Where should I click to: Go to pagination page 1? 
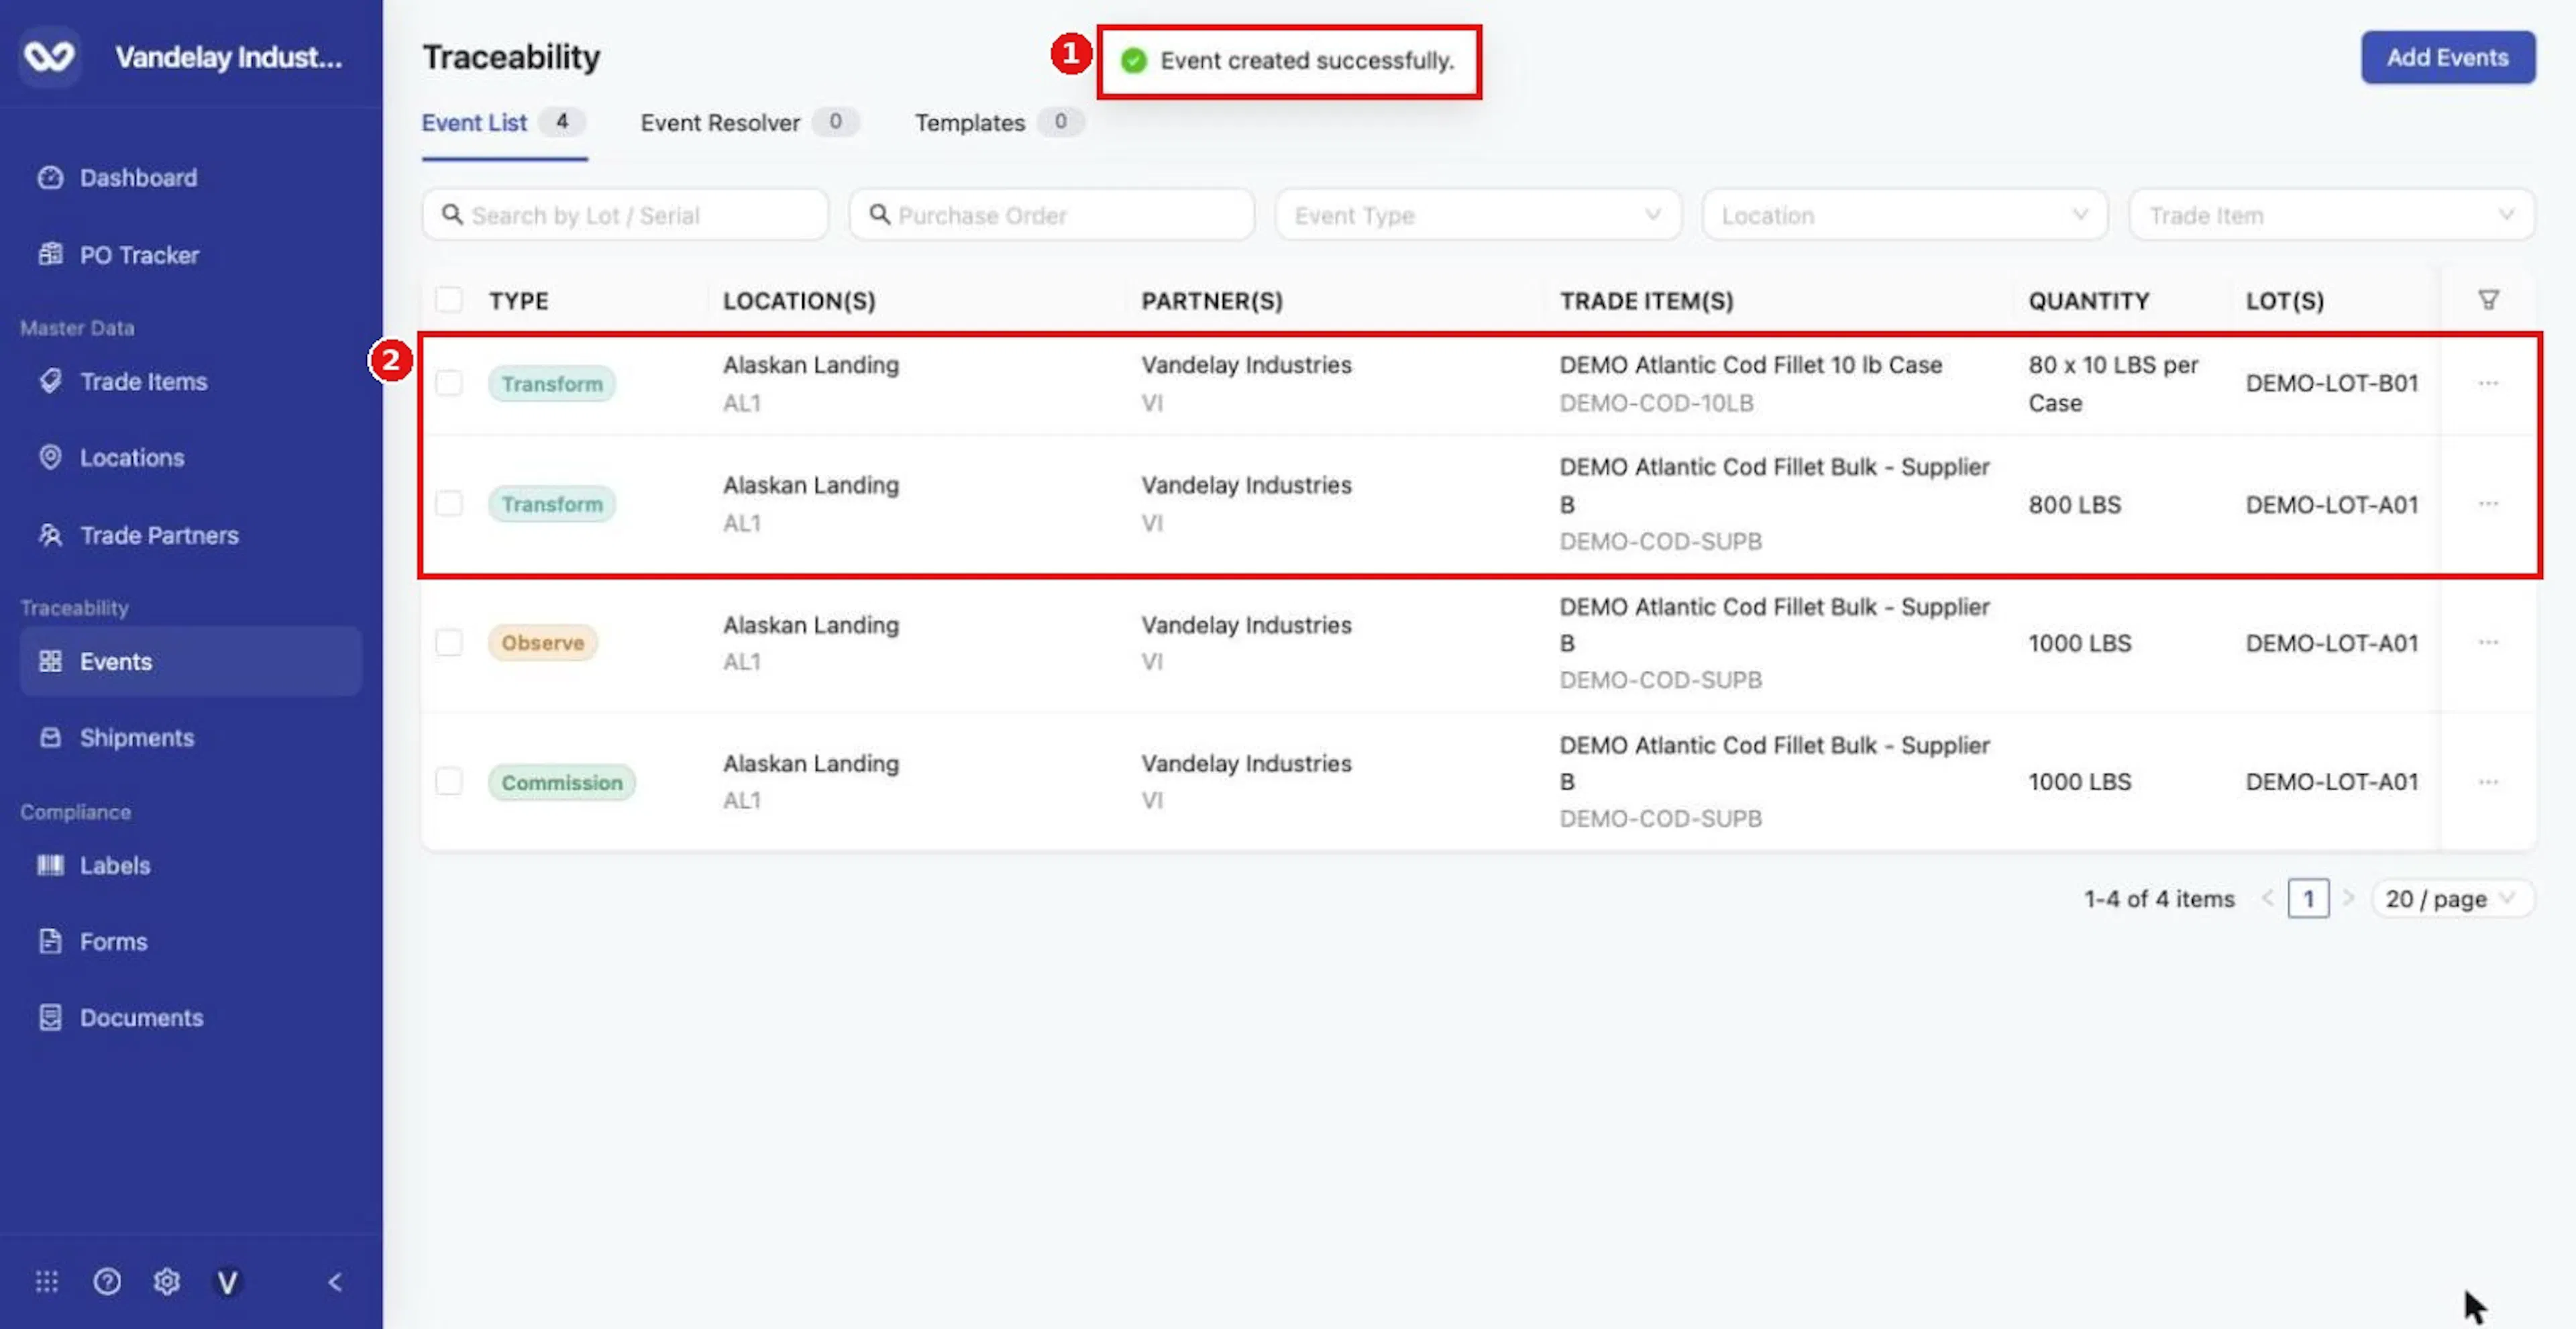2308,898
